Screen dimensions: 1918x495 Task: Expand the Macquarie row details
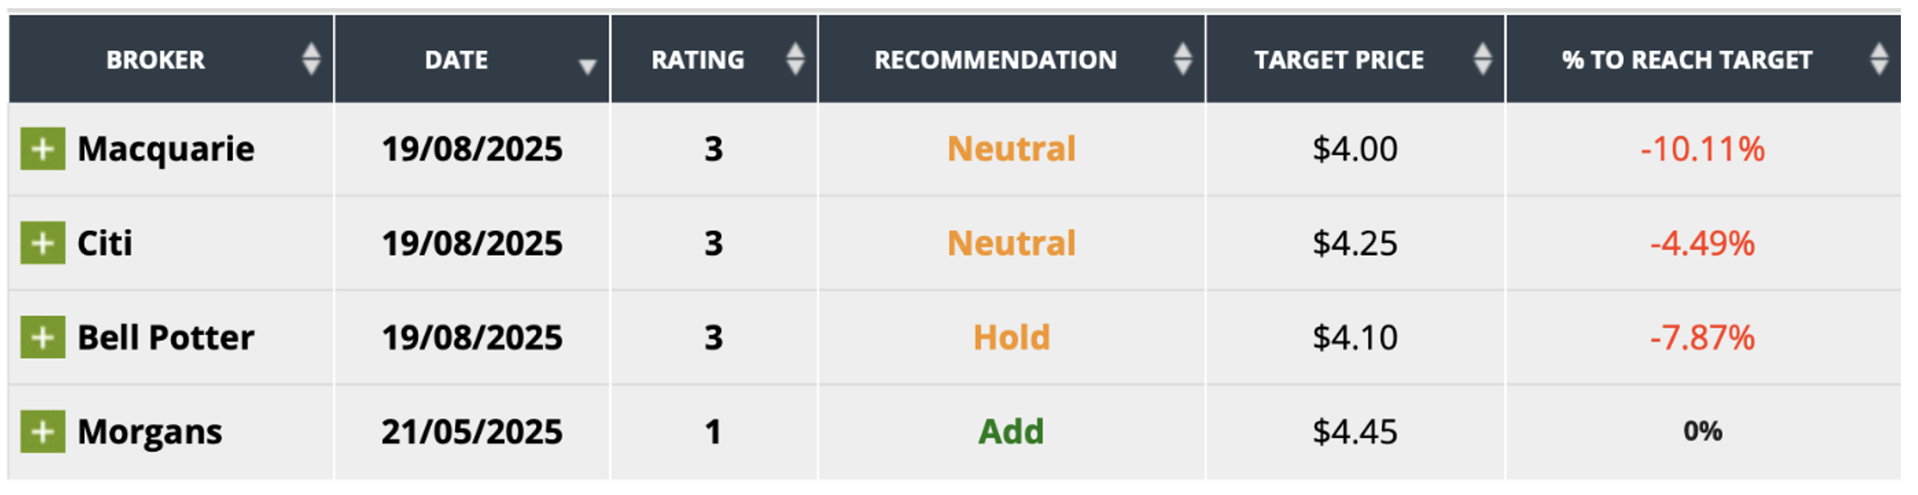43,149
